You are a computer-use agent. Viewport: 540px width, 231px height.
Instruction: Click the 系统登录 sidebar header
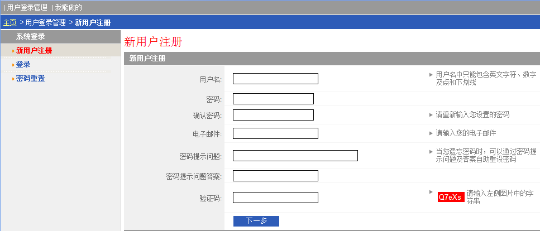pos(31,37)
